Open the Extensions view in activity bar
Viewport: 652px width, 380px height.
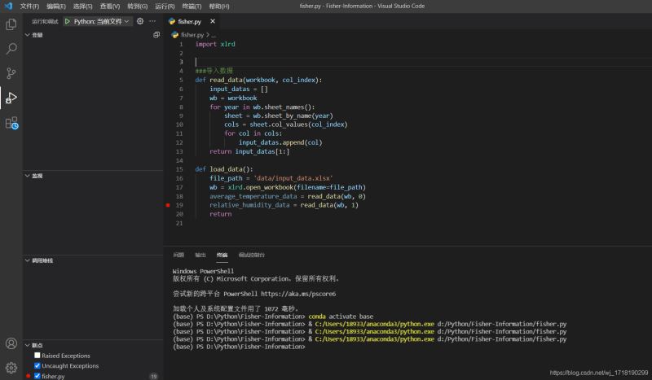[11, 123]
